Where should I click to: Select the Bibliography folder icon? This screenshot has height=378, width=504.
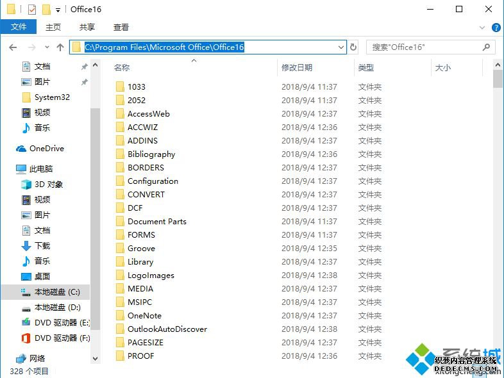click(120, 154)
